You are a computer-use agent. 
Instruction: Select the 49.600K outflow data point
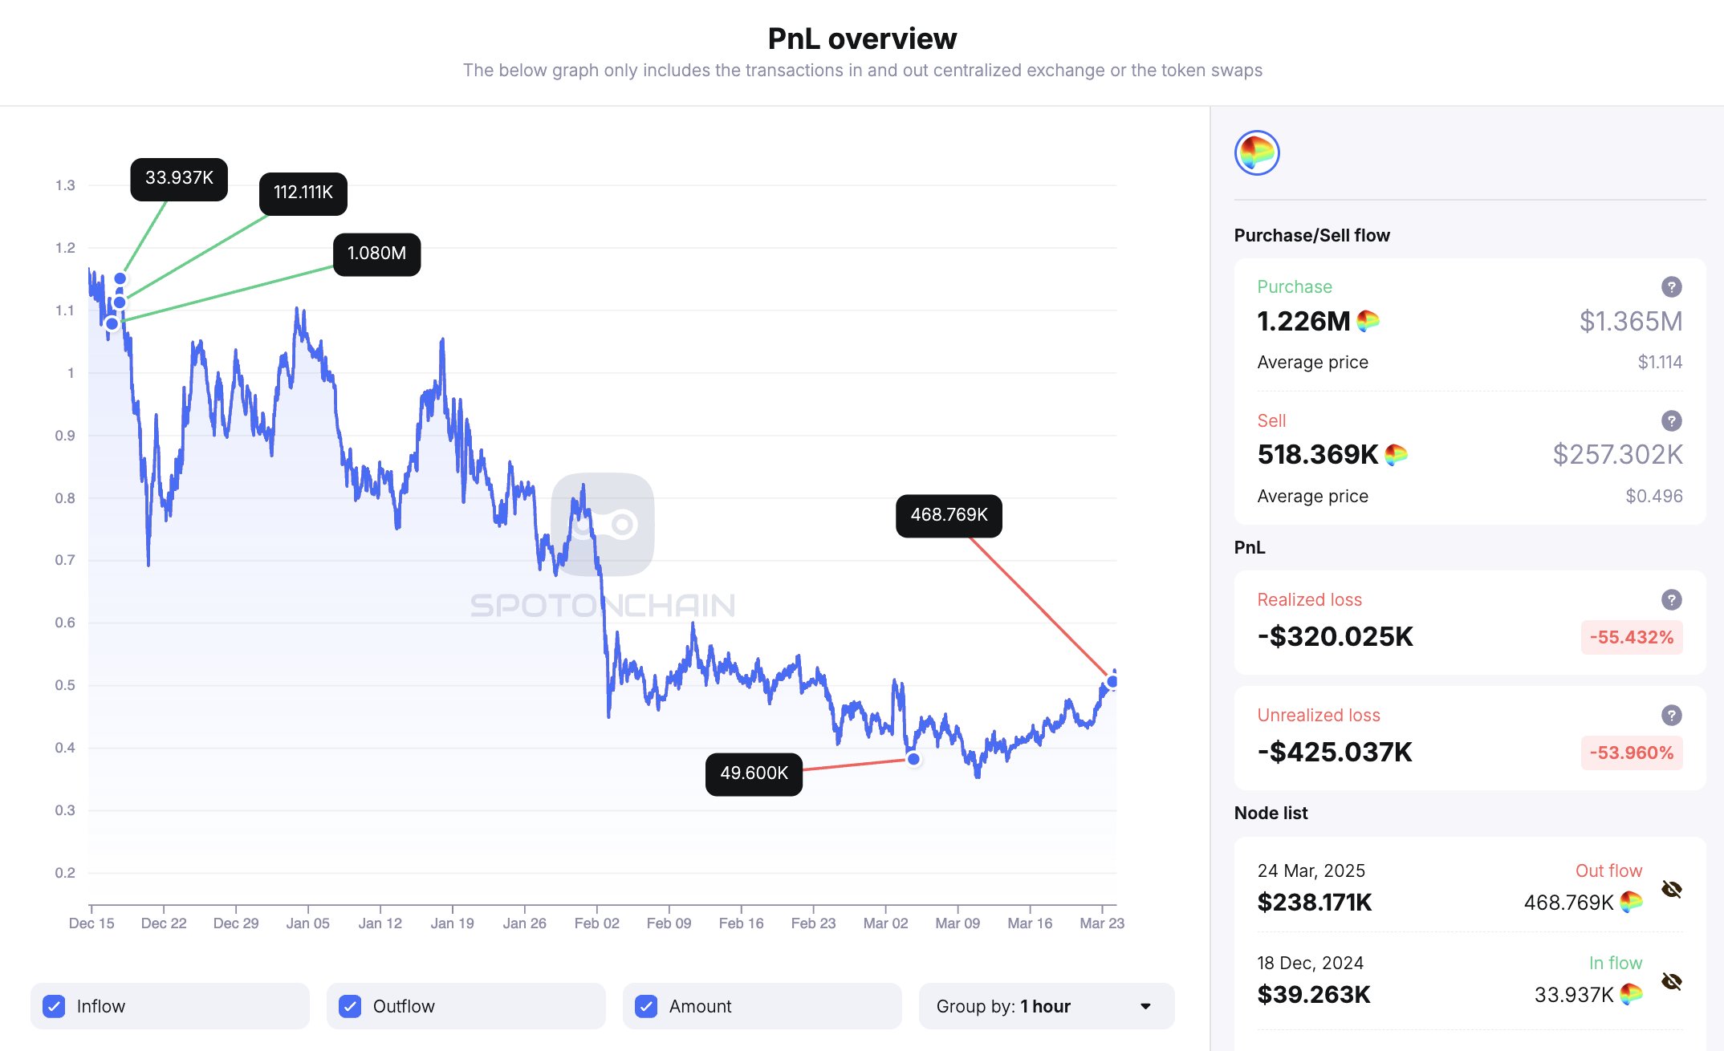913,759
